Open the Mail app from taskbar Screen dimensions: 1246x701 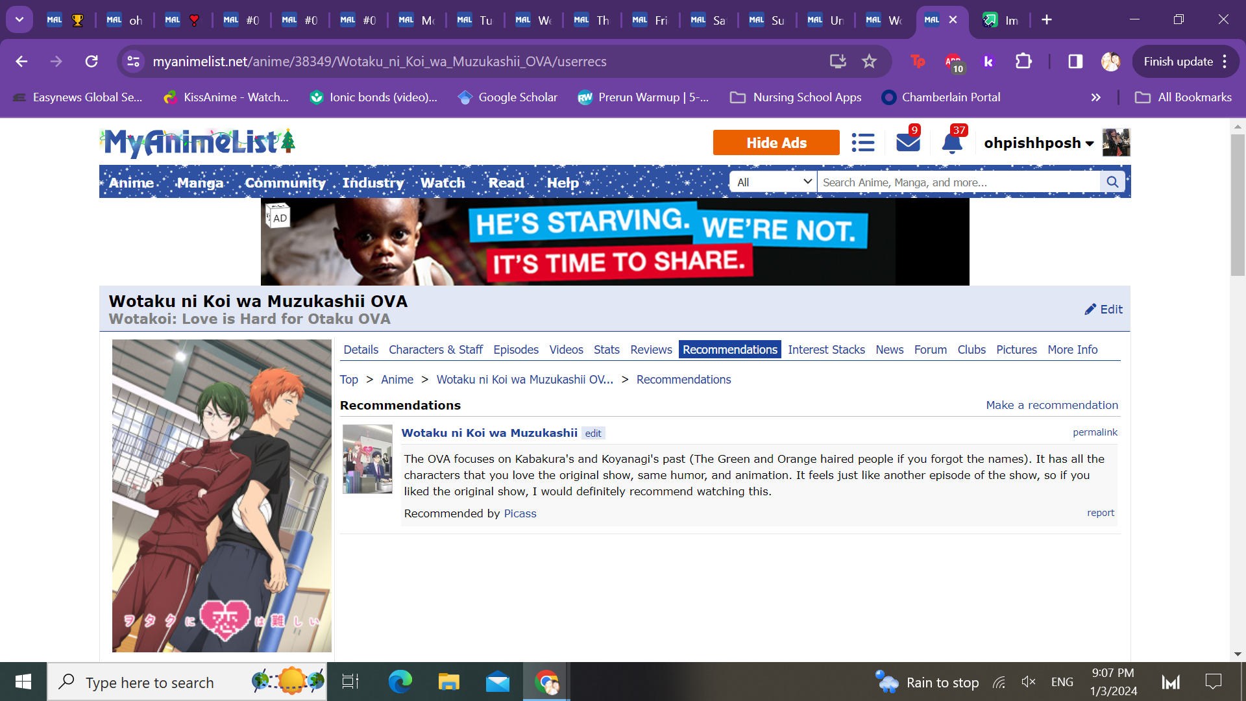click(498, 682)
